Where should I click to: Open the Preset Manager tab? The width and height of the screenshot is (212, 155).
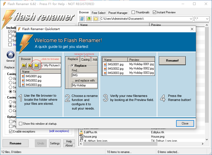pos(118,13)
